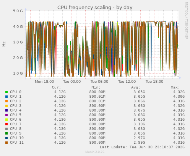Image resolution: width=190 pixels, height=156 pixels.
Task: Click the CPU 6 lime legend swatch
Action: [x=6, y=120]
